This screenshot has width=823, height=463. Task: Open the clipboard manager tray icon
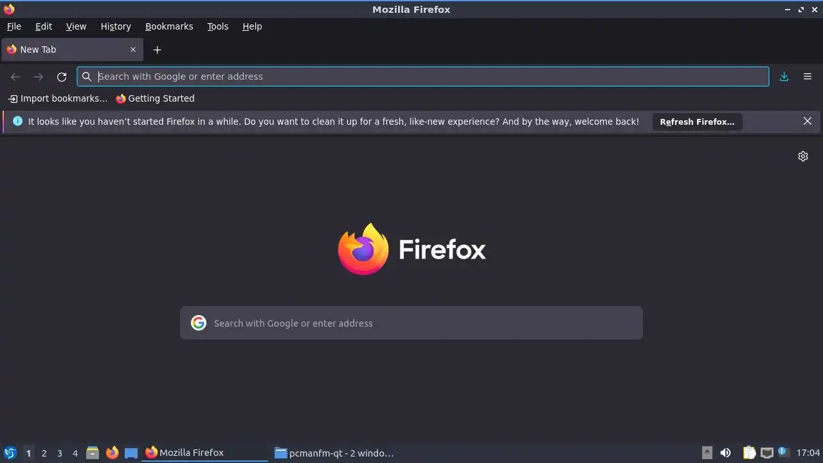[x=749, y=453]
